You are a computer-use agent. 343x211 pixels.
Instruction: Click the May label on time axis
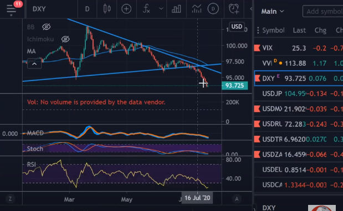tap(127, 199)
